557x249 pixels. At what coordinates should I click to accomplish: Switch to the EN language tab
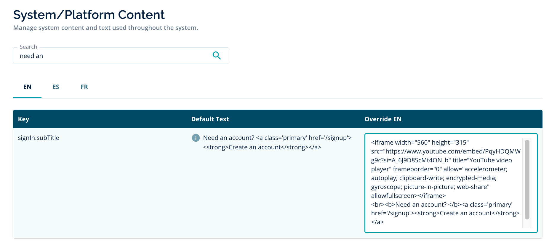click(27, 87)
